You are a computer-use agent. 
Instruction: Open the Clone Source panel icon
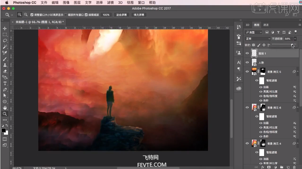point(239,52)
